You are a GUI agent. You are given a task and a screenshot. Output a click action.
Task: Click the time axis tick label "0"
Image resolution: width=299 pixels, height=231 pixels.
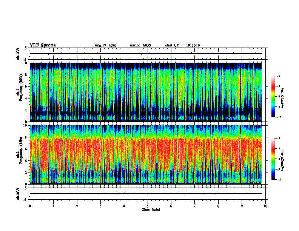(x=30, y=206)
